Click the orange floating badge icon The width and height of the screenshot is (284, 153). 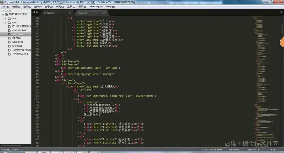[x=282, y=42]
